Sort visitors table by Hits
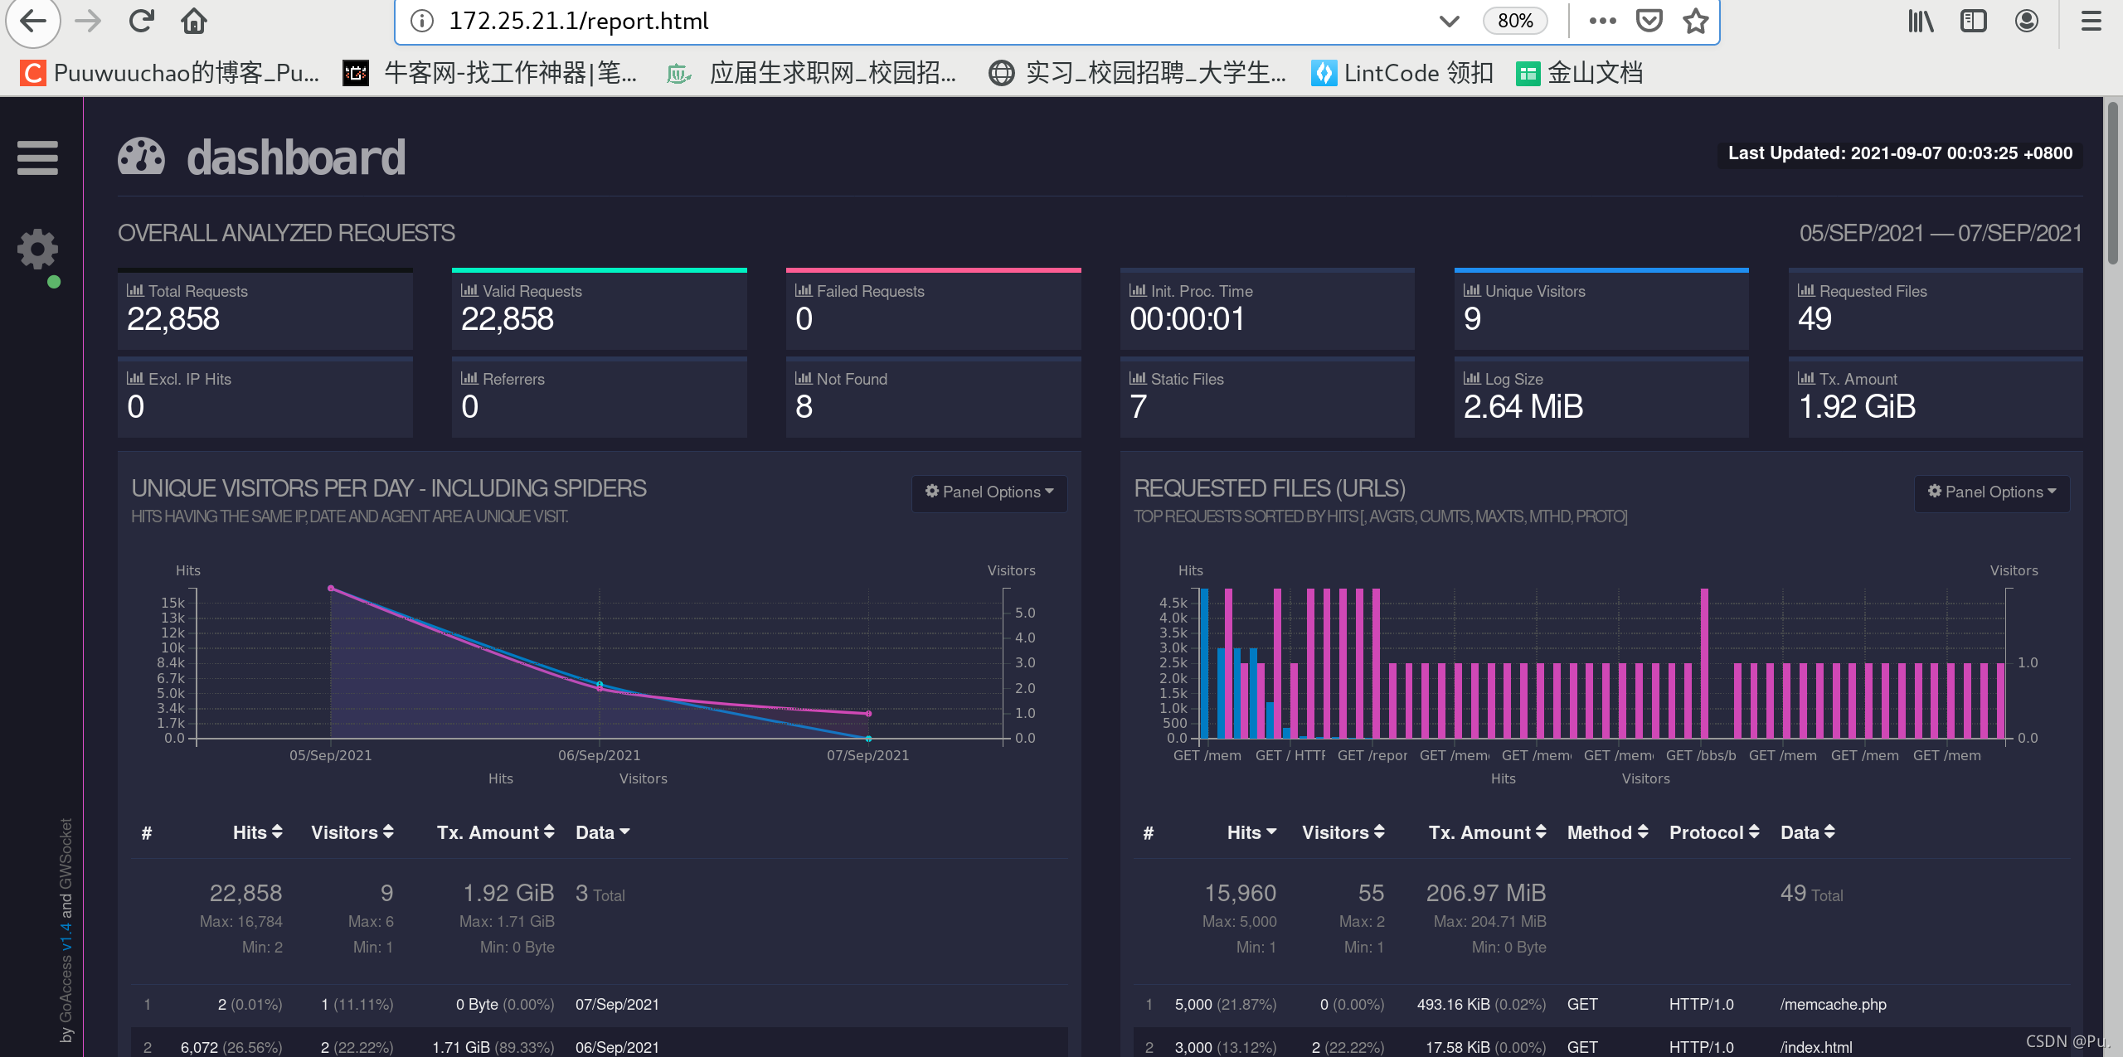2123x1057 pixels. [257, 832]
